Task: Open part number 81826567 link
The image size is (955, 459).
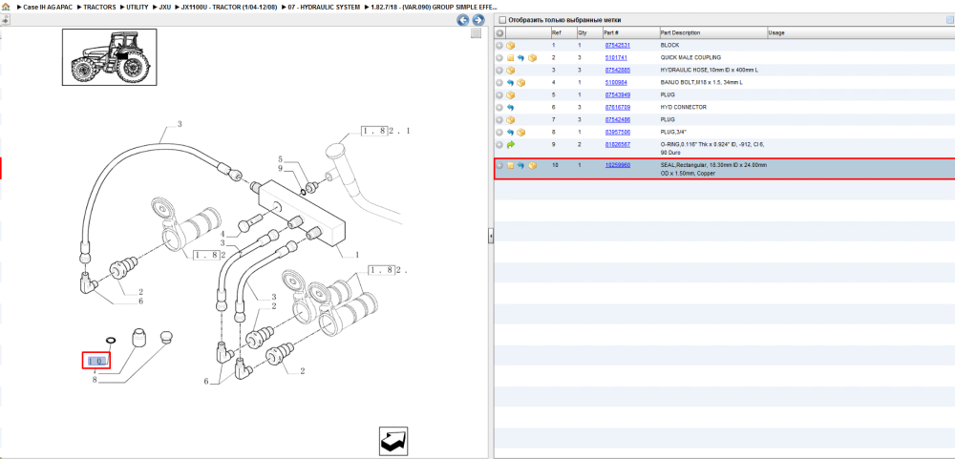Action: point(617,145)
